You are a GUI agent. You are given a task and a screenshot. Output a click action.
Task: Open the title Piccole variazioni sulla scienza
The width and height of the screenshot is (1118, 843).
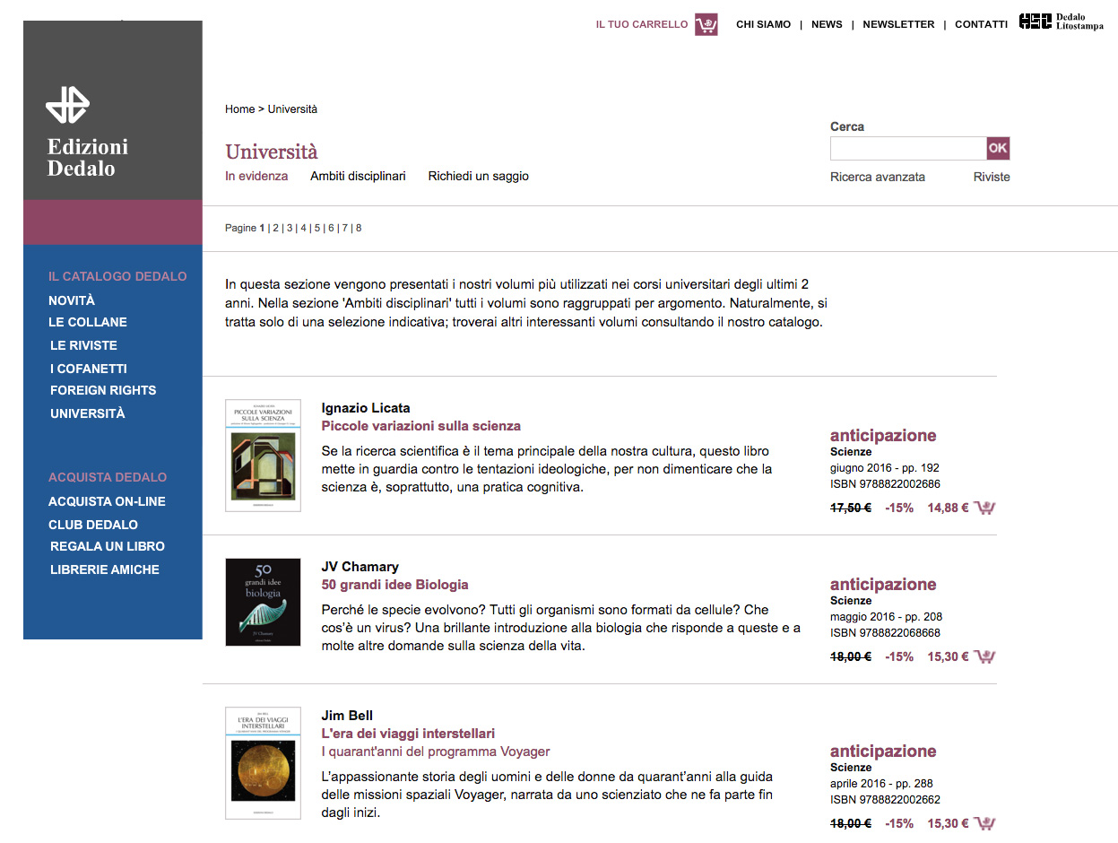(421, 426)
